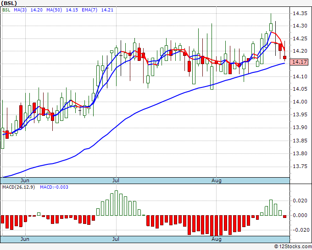Click the MACD:-0.003 value label
The image size is (312, 250).
[x=54, y=187]
